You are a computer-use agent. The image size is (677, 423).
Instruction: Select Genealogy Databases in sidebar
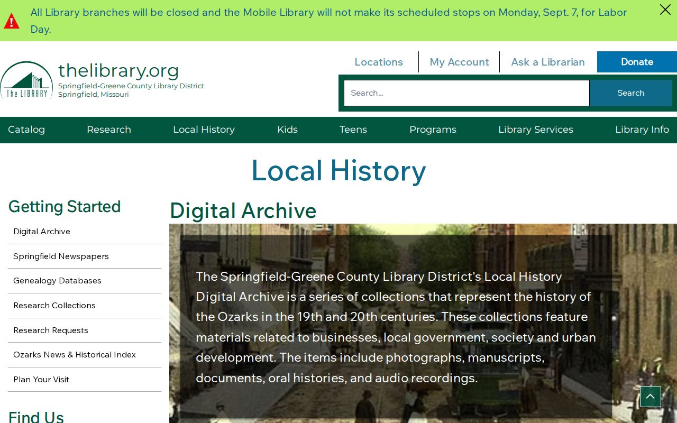pyautogui.click(x=85, y=281)
